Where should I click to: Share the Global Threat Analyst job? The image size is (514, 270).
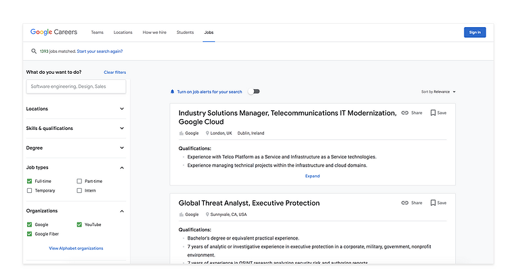pos(412,203)
